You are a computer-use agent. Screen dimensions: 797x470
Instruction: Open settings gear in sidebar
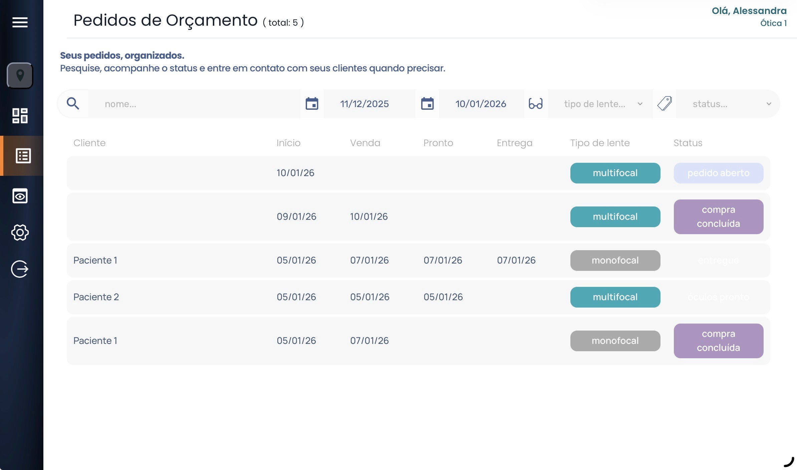[20, 232]
